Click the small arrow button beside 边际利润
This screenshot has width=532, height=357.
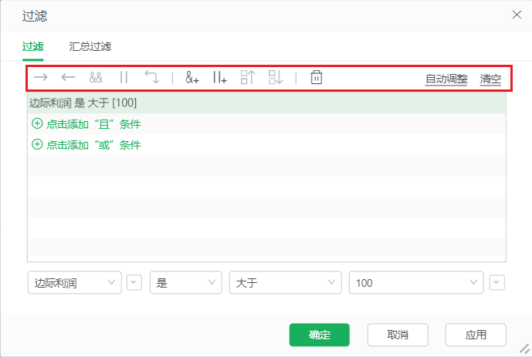134,282
